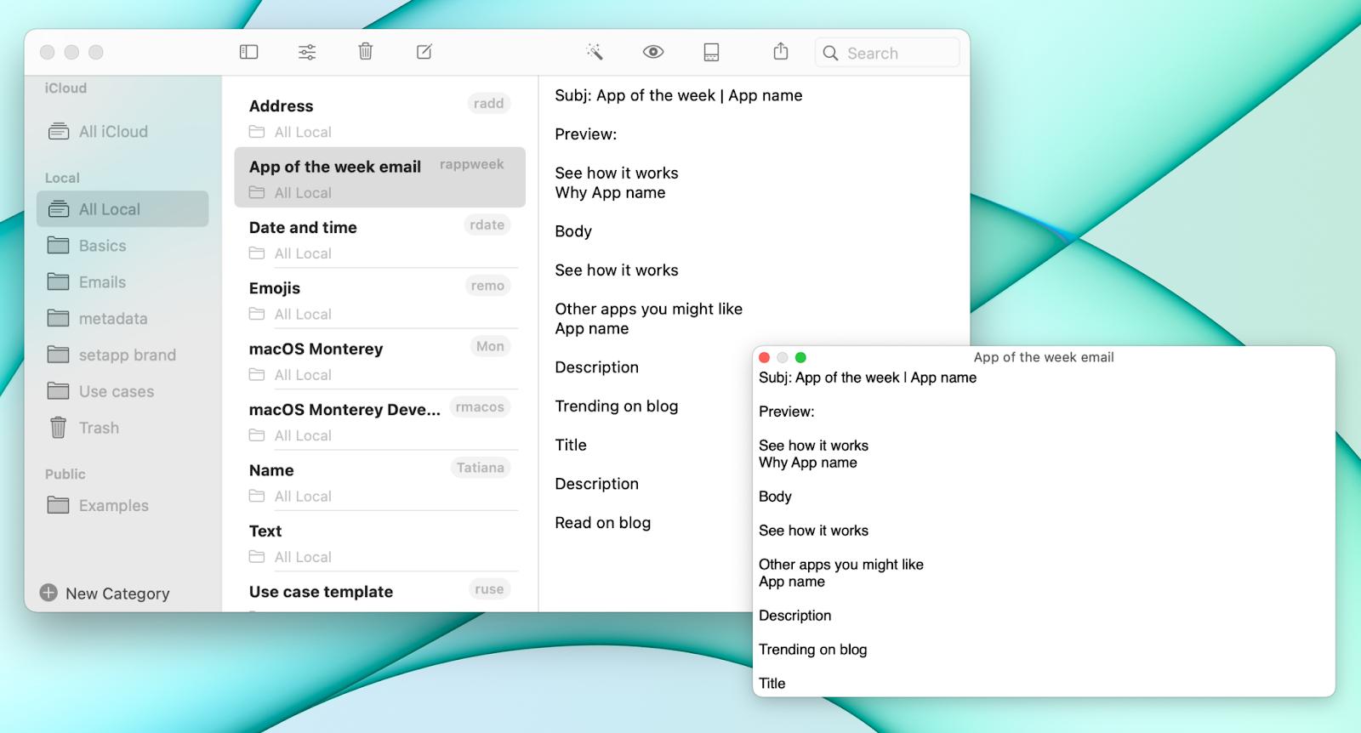
Task: Click the plus icon beside New Category
Action: tap(48, 593)
